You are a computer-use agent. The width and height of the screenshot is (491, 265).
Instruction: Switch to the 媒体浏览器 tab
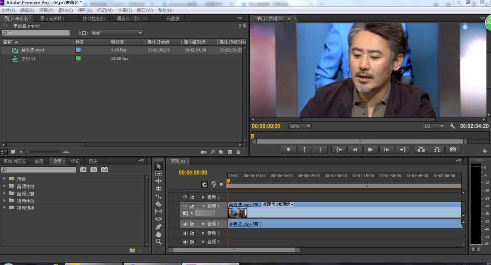click(14, 162)
